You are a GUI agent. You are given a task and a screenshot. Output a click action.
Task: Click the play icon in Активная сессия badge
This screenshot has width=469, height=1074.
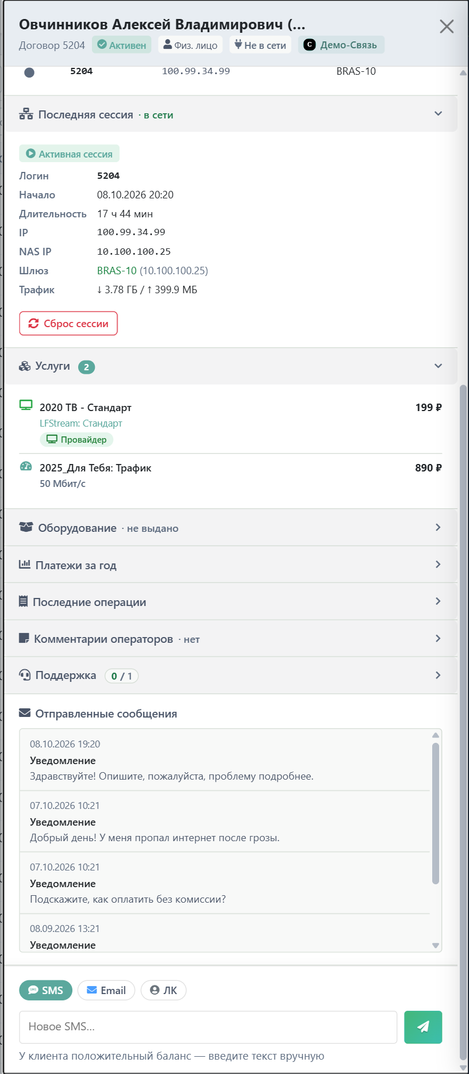pos(31,154)
